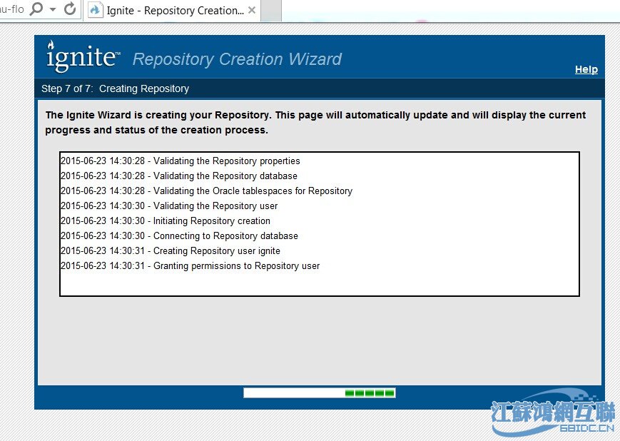Click the green creation progress bar
The image size is (620, 441).
(x=320, y=392)
